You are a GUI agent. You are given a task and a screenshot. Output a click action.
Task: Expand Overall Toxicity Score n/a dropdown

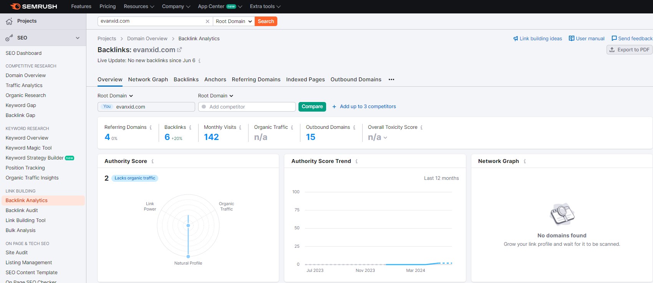tap(385, 138)
